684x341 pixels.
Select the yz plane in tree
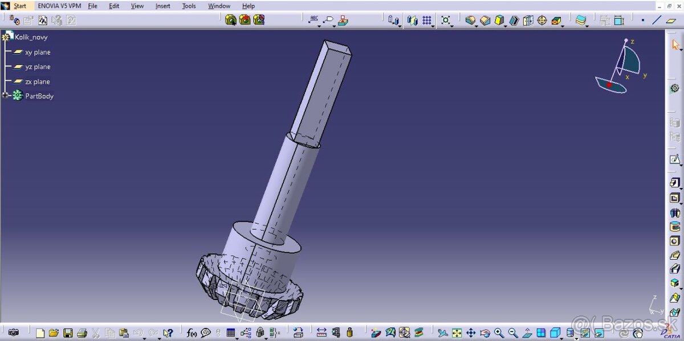pos(38,67)
